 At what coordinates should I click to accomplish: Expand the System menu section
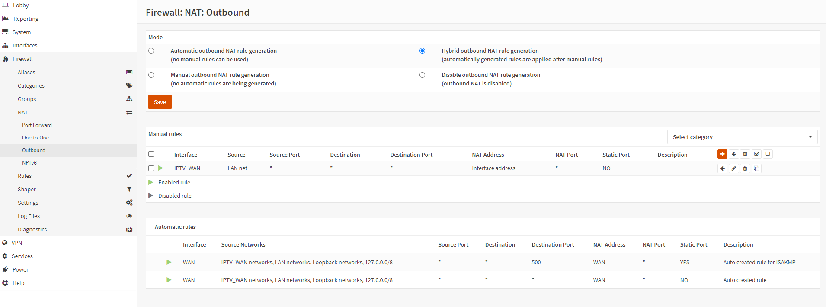click(x=68, y=32)
